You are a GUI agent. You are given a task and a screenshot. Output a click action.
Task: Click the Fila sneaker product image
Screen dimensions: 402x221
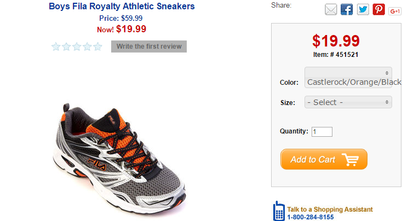coord(119,158)
